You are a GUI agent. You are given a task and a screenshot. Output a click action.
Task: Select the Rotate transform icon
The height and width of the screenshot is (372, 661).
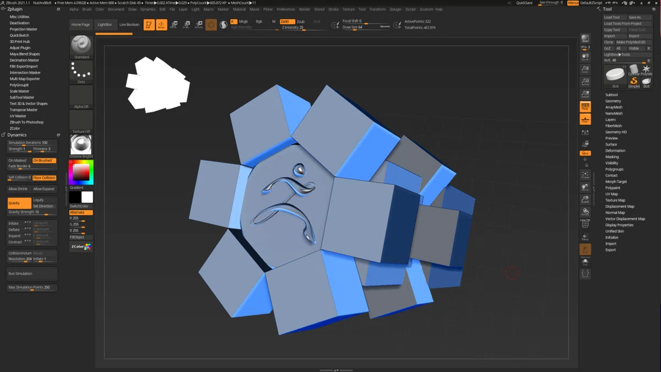tap(199, 25)
